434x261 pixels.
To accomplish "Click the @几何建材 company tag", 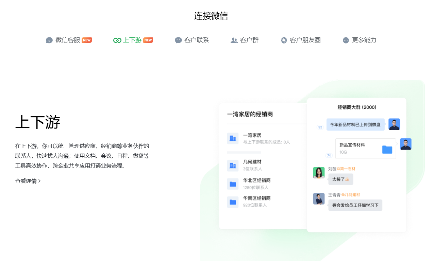I will (x=350, y=195).
